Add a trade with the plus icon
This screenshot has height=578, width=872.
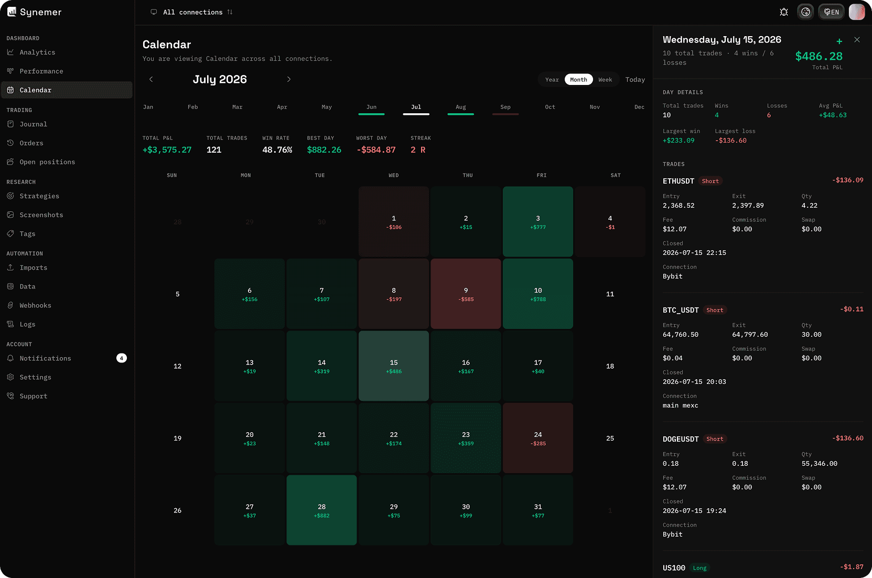(x=839, y=41)
